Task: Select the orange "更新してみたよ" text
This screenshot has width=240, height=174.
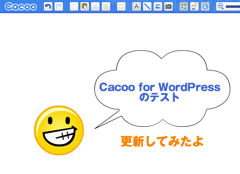Action: pos(162,141)
